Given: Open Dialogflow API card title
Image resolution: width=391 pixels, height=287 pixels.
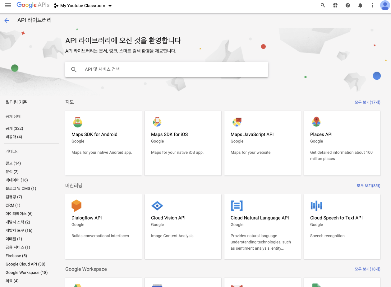Looking at the screenshot, I should click(87, 218).
